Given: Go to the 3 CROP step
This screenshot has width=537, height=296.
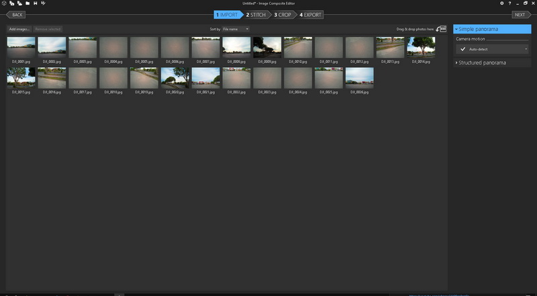Looking at the screenshot, I should tap(283, 14).
